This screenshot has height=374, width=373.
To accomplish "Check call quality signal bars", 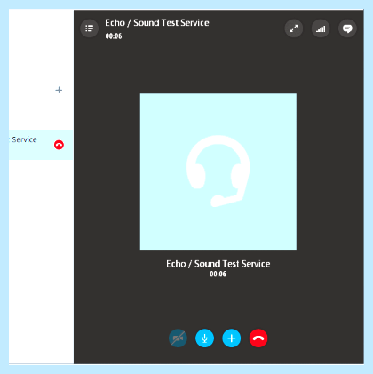I will click(321, 28).
